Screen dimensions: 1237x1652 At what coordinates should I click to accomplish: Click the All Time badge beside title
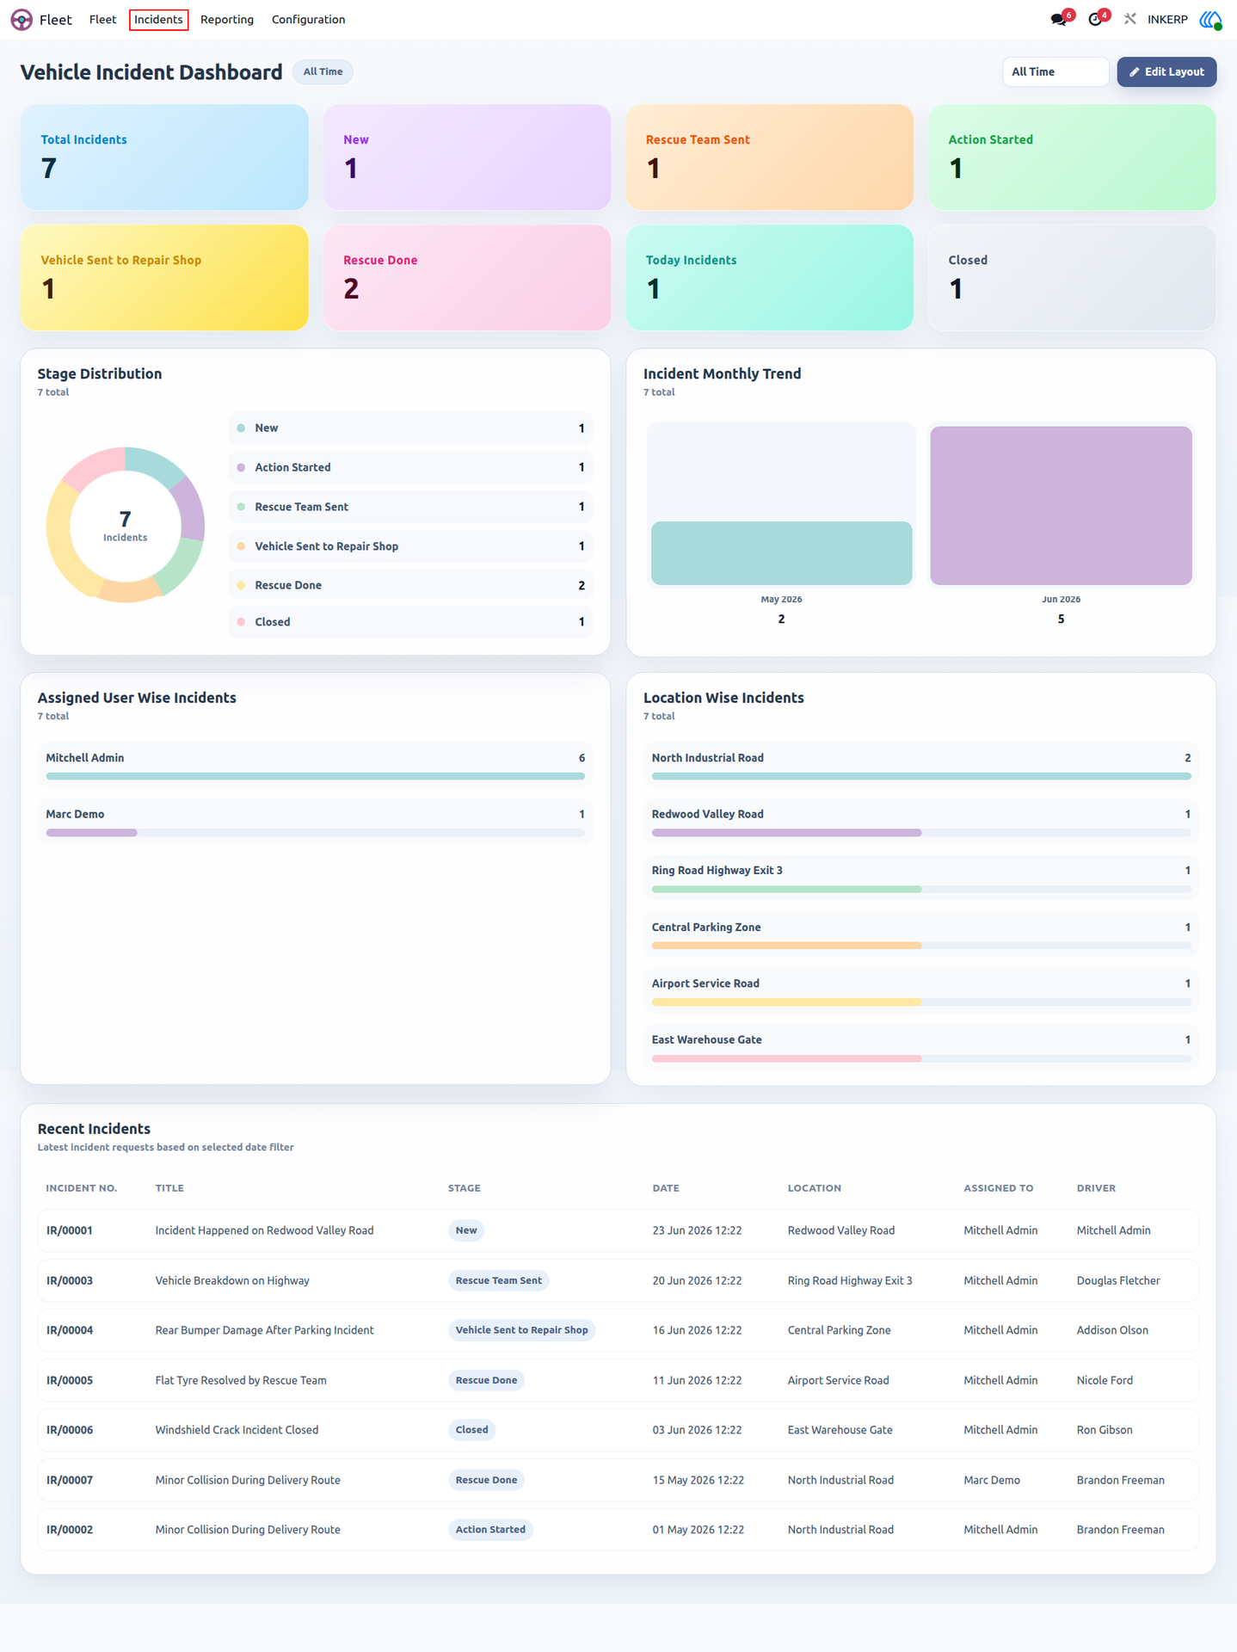click(x=323, y=71)
